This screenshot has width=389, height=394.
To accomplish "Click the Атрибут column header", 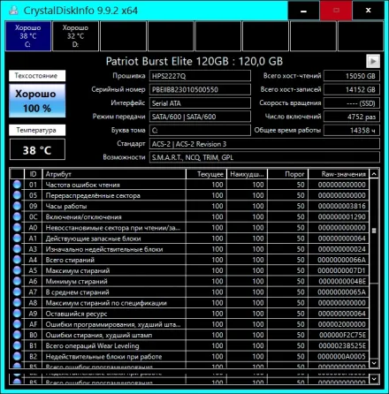I will 114,174.
